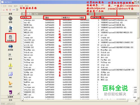Click the help question-mark toolbar icon

pyautogui.click(x=17, y=10)
